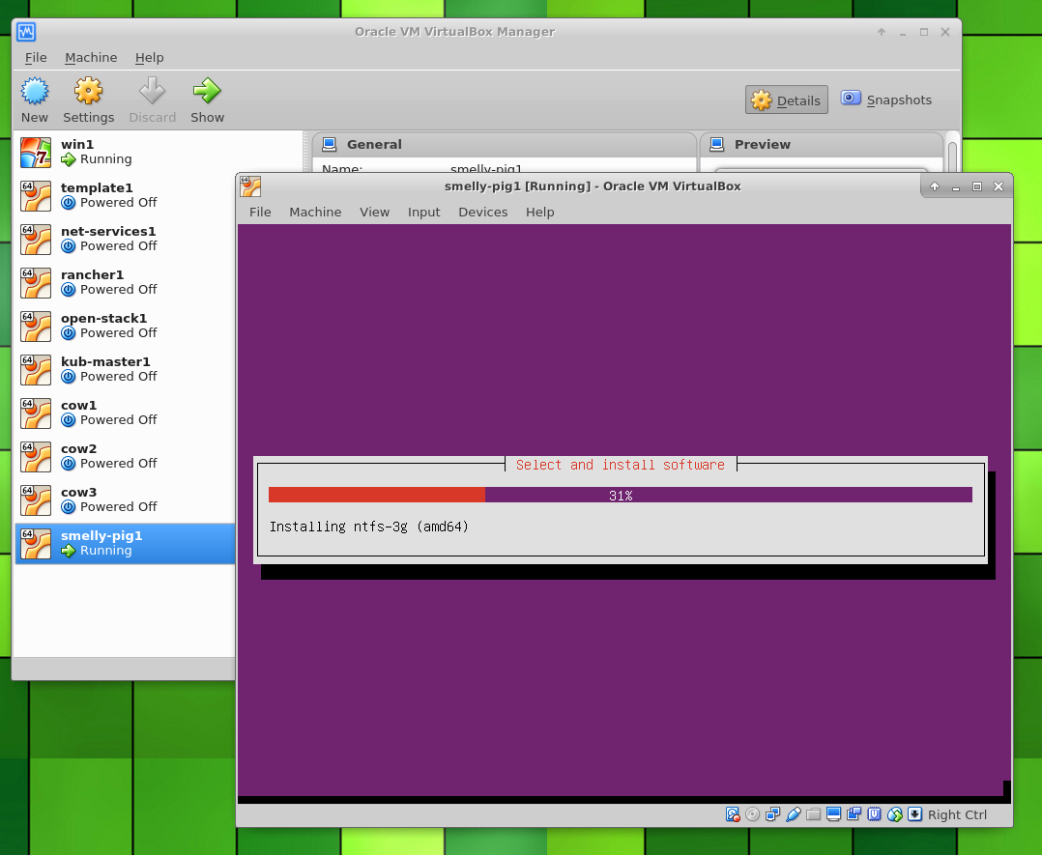This screenshot has height=855, width=1042.
Task: Click the hard disk activity status icon
Action: pos(733,814)
